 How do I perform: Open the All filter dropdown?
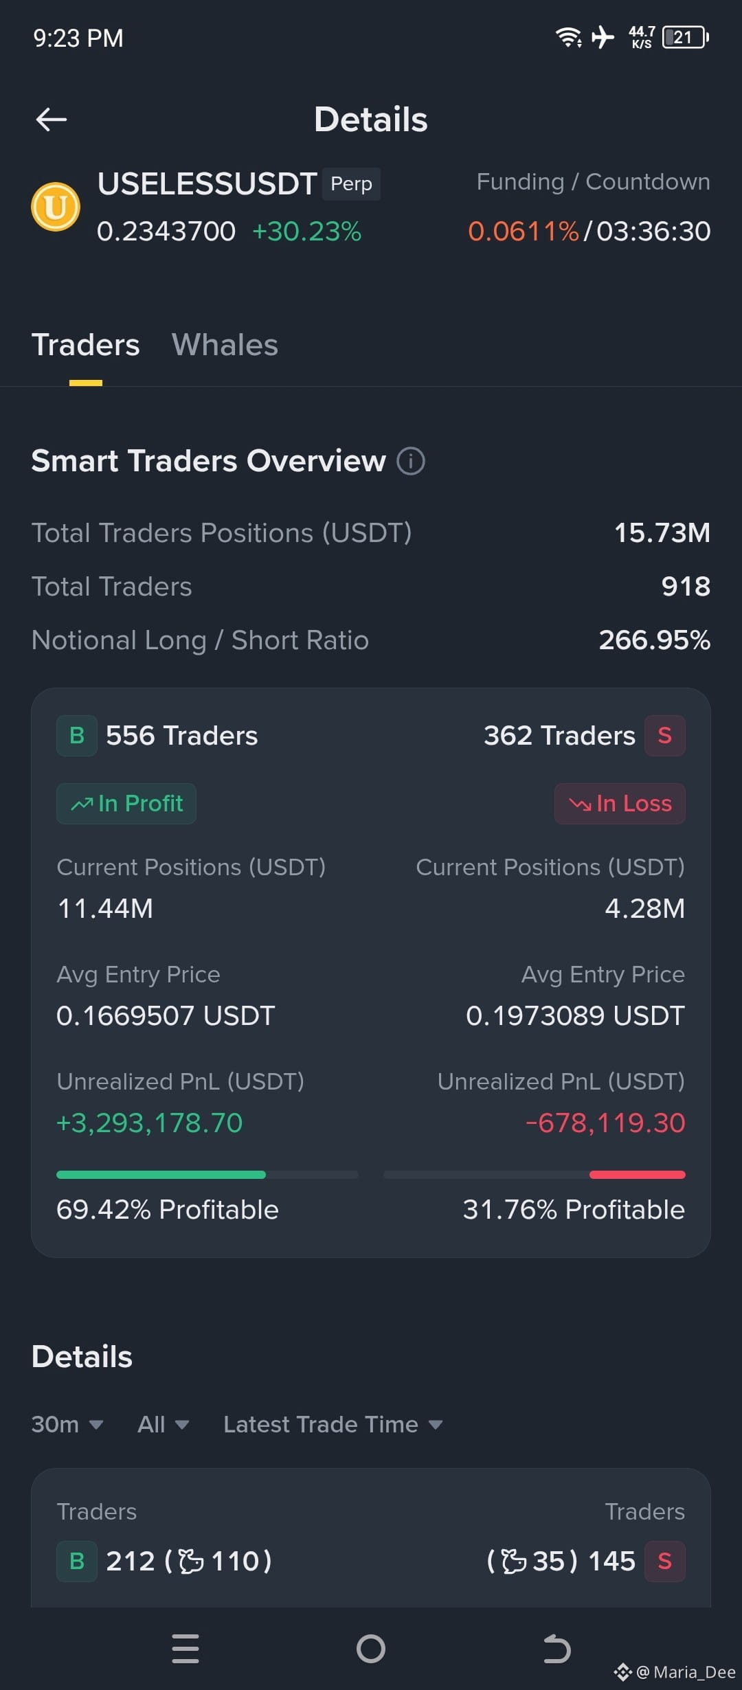pos(164,1424)
